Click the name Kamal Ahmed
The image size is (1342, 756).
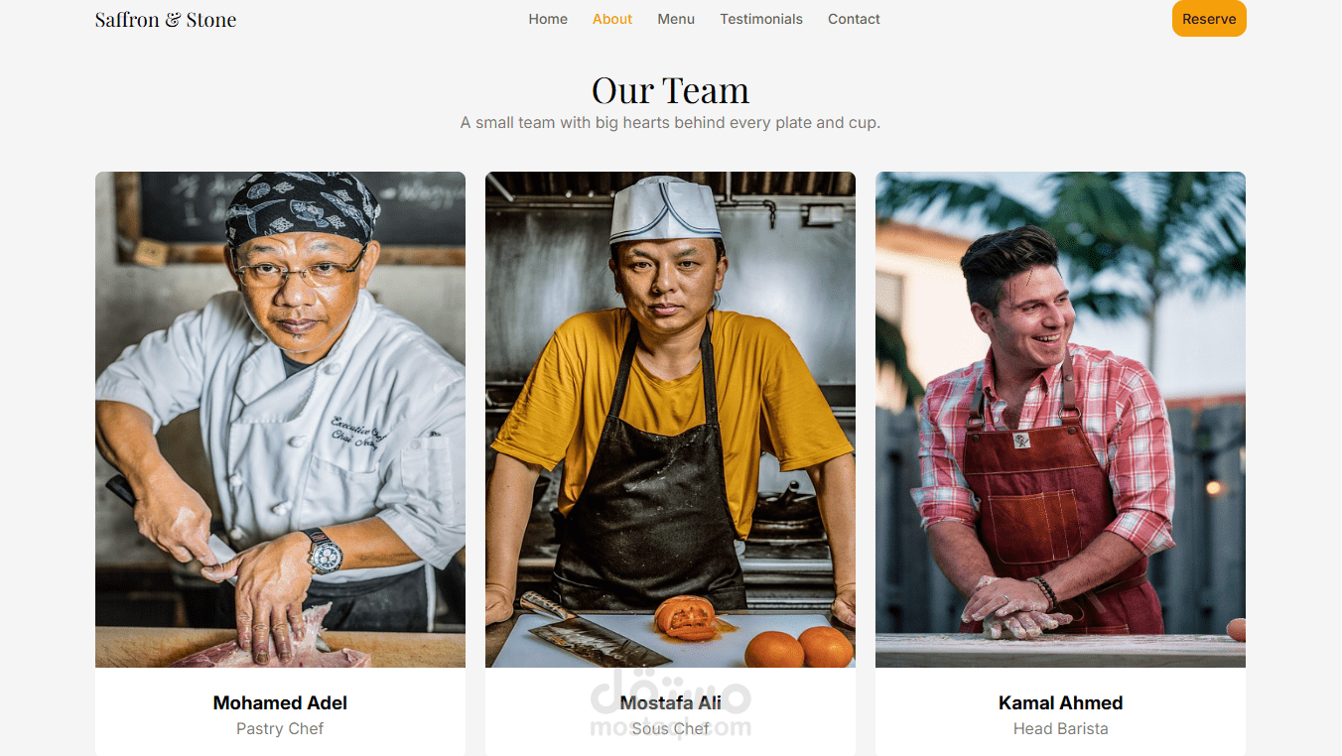pos(1060,702)
